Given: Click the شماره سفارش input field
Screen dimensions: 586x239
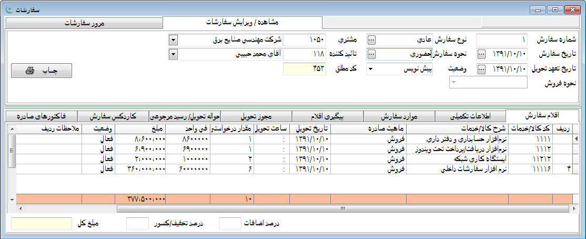Looking at the screenshot, I should pyautogui.click(x=501, y=40).
